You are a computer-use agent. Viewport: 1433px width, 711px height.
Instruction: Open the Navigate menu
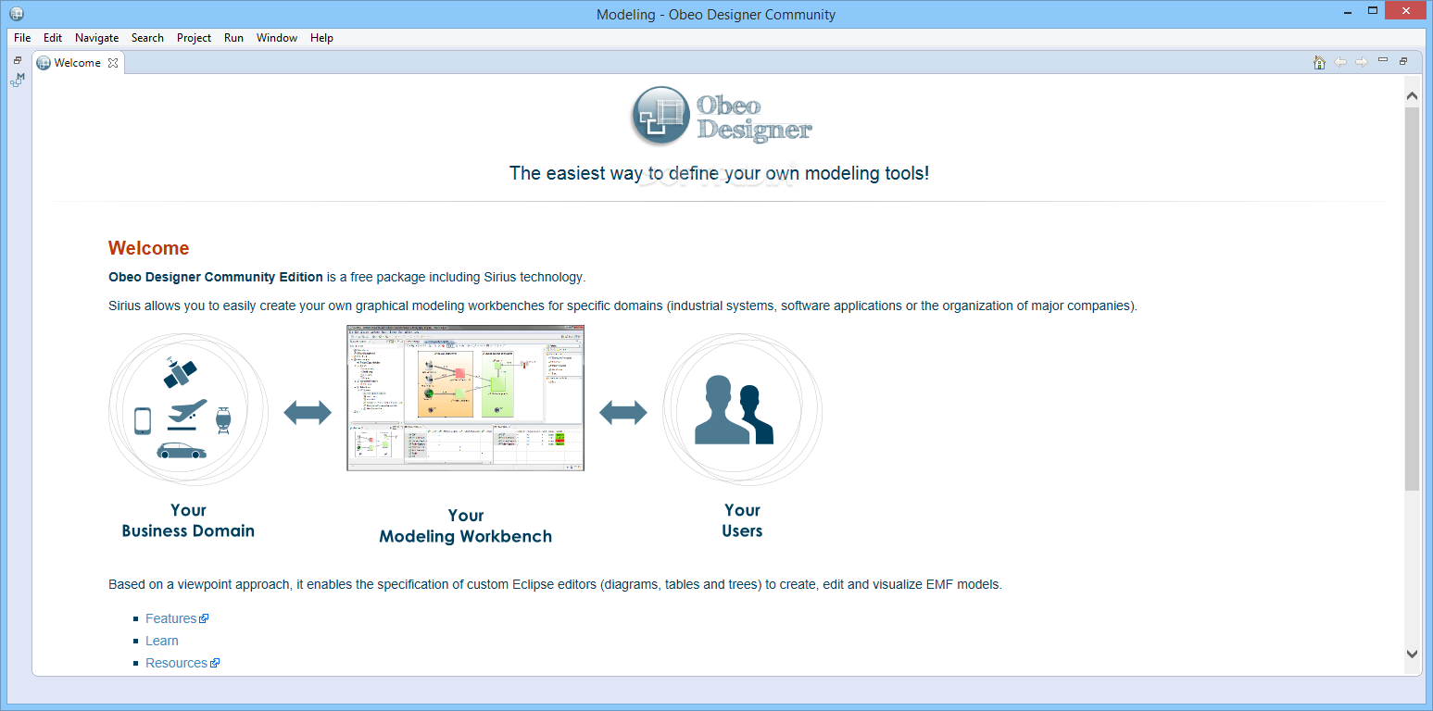tap(96, 38)
